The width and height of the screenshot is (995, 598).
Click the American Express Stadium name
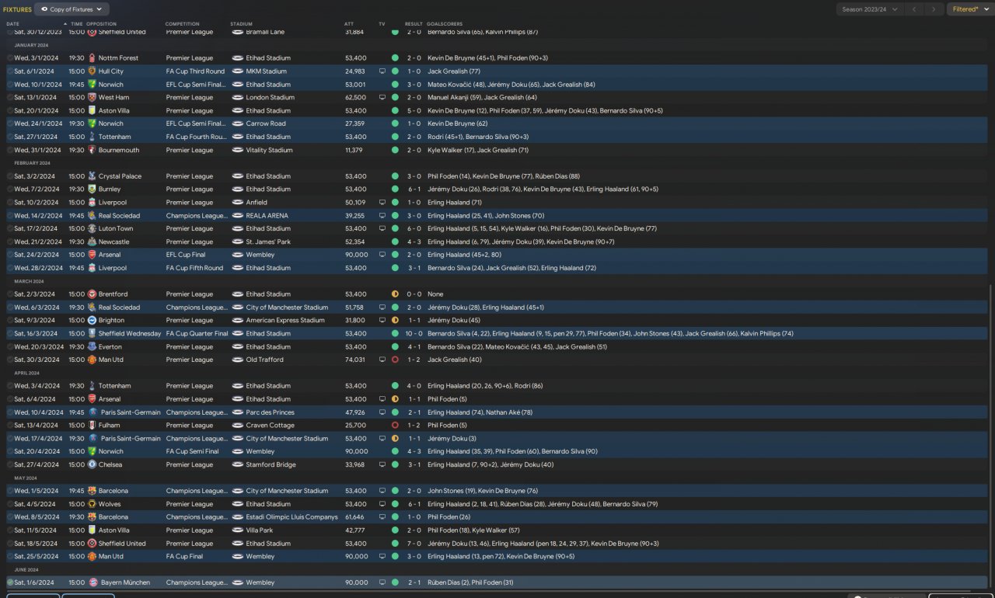(285, 321)
